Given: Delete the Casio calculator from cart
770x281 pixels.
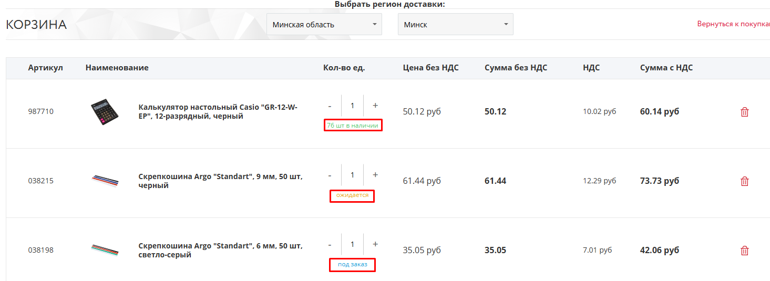Looking at the screenshot, I should [744, 112].
